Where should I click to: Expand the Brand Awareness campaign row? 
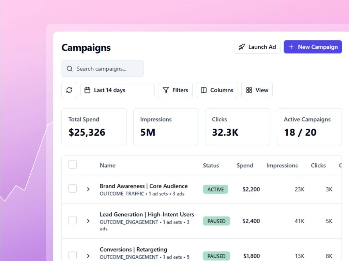coord(88,189)
